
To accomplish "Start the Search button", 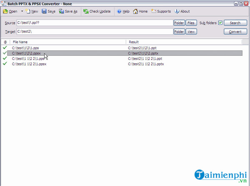I will (x=235, y=23).
